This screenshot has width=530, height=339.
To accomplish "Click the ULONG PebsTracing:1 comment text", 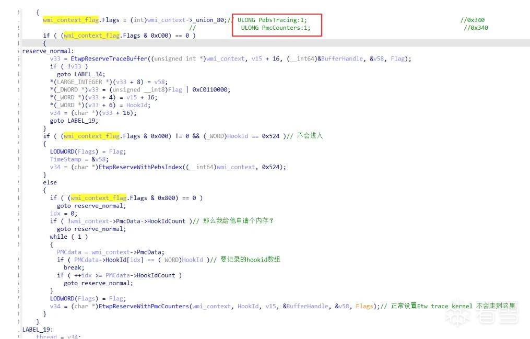I will point(272,20).
